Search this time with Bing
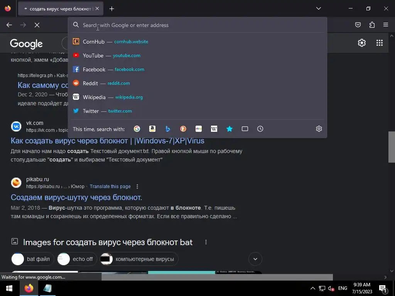The width and height of the screenshot is (395, 296). coord(168,129)
